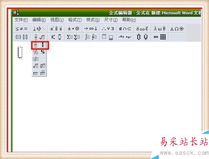Open the 视图(V) menu
Screen dimensions: 209x159
pyautogui.click(x=57, y=20)
